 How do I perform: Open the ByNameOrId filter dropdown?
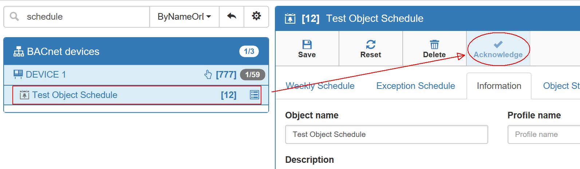pyautogui.click(x=184, y=17)
